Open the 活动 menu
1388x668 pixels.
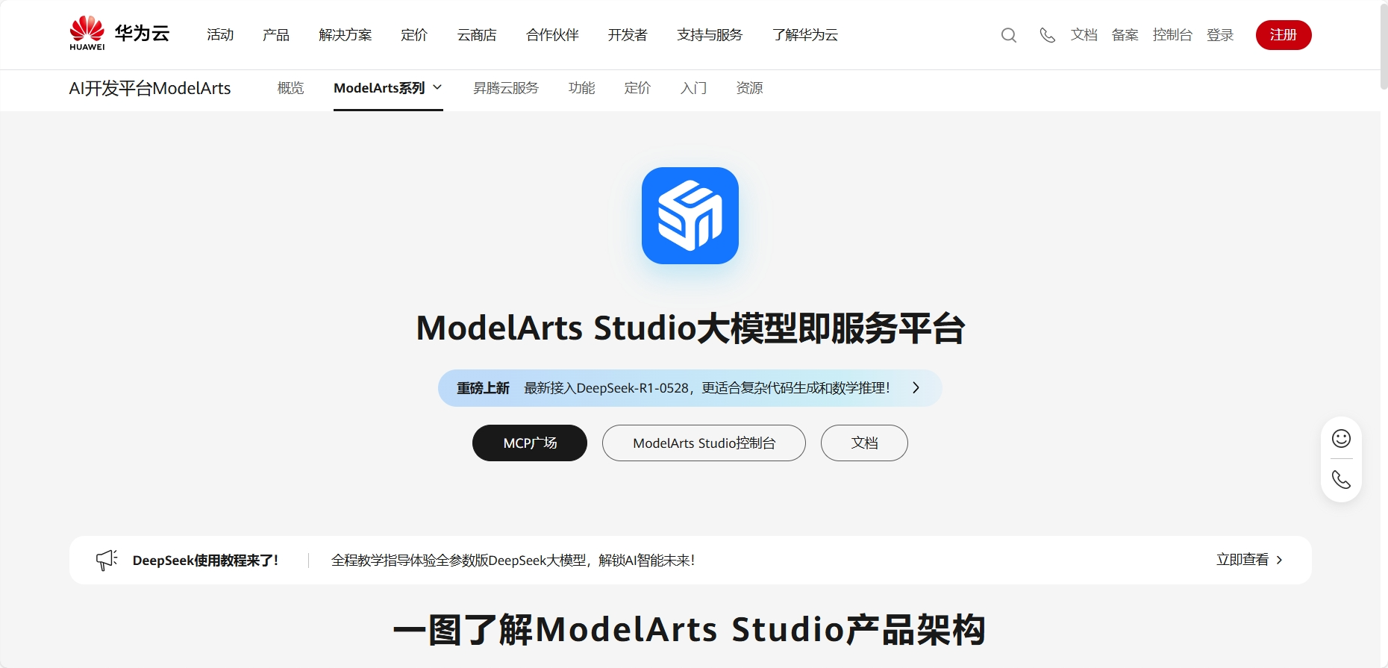(220, 35)
